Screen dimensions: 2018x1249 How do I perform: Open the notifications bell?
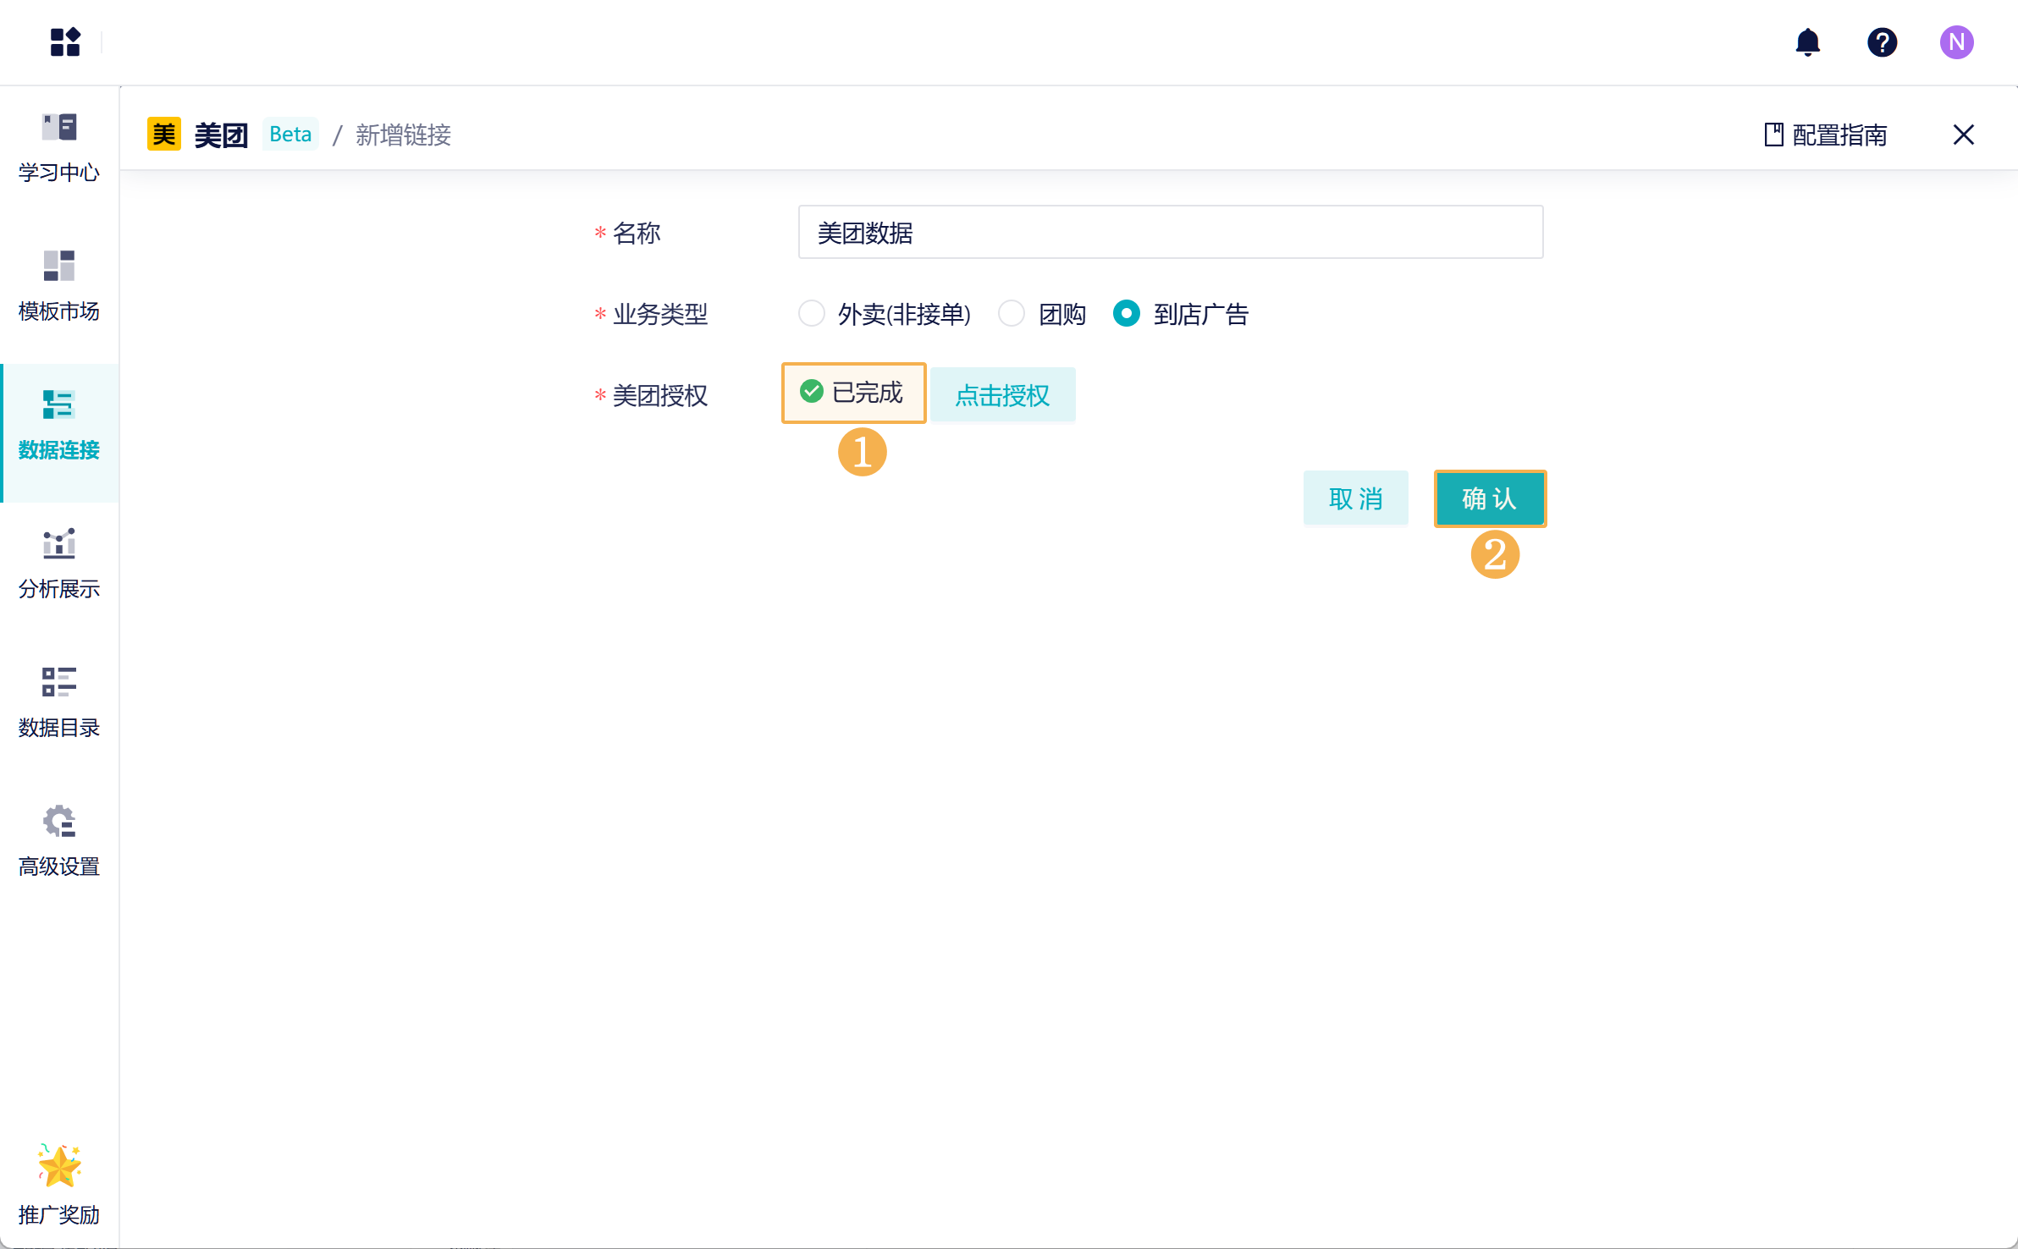(1807, 41)
